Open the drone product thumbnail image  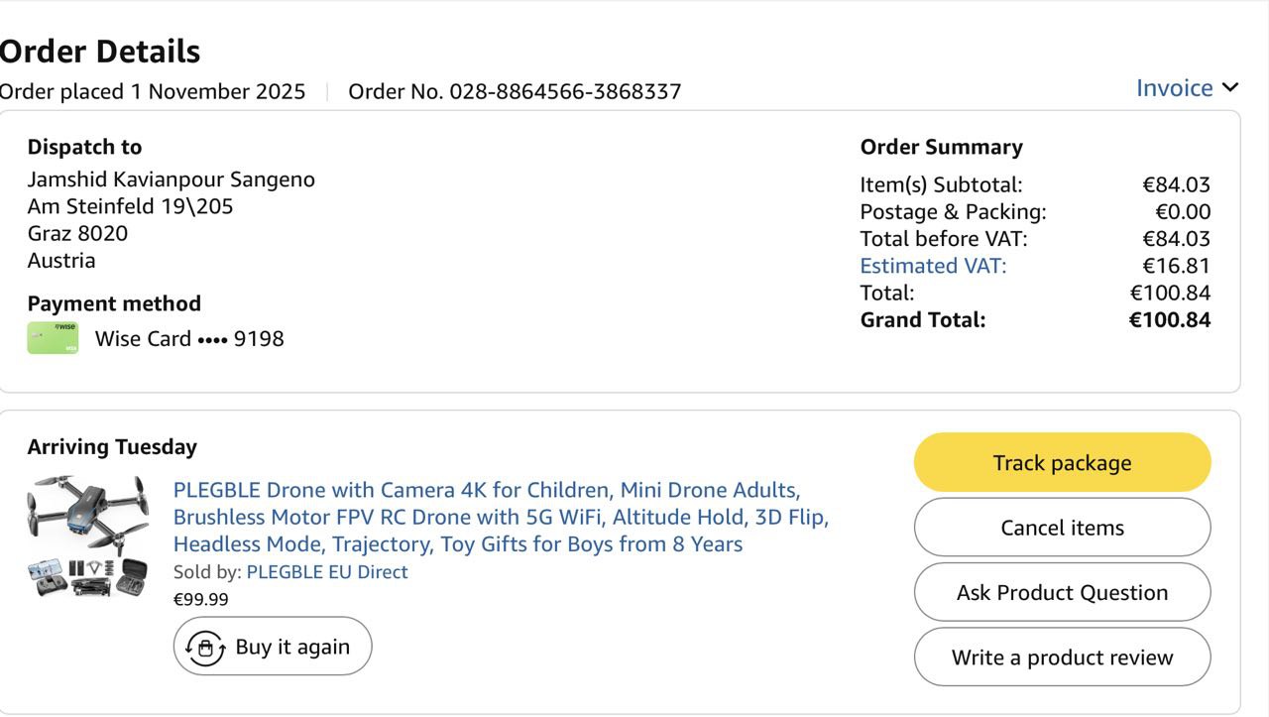coord(88,536)
